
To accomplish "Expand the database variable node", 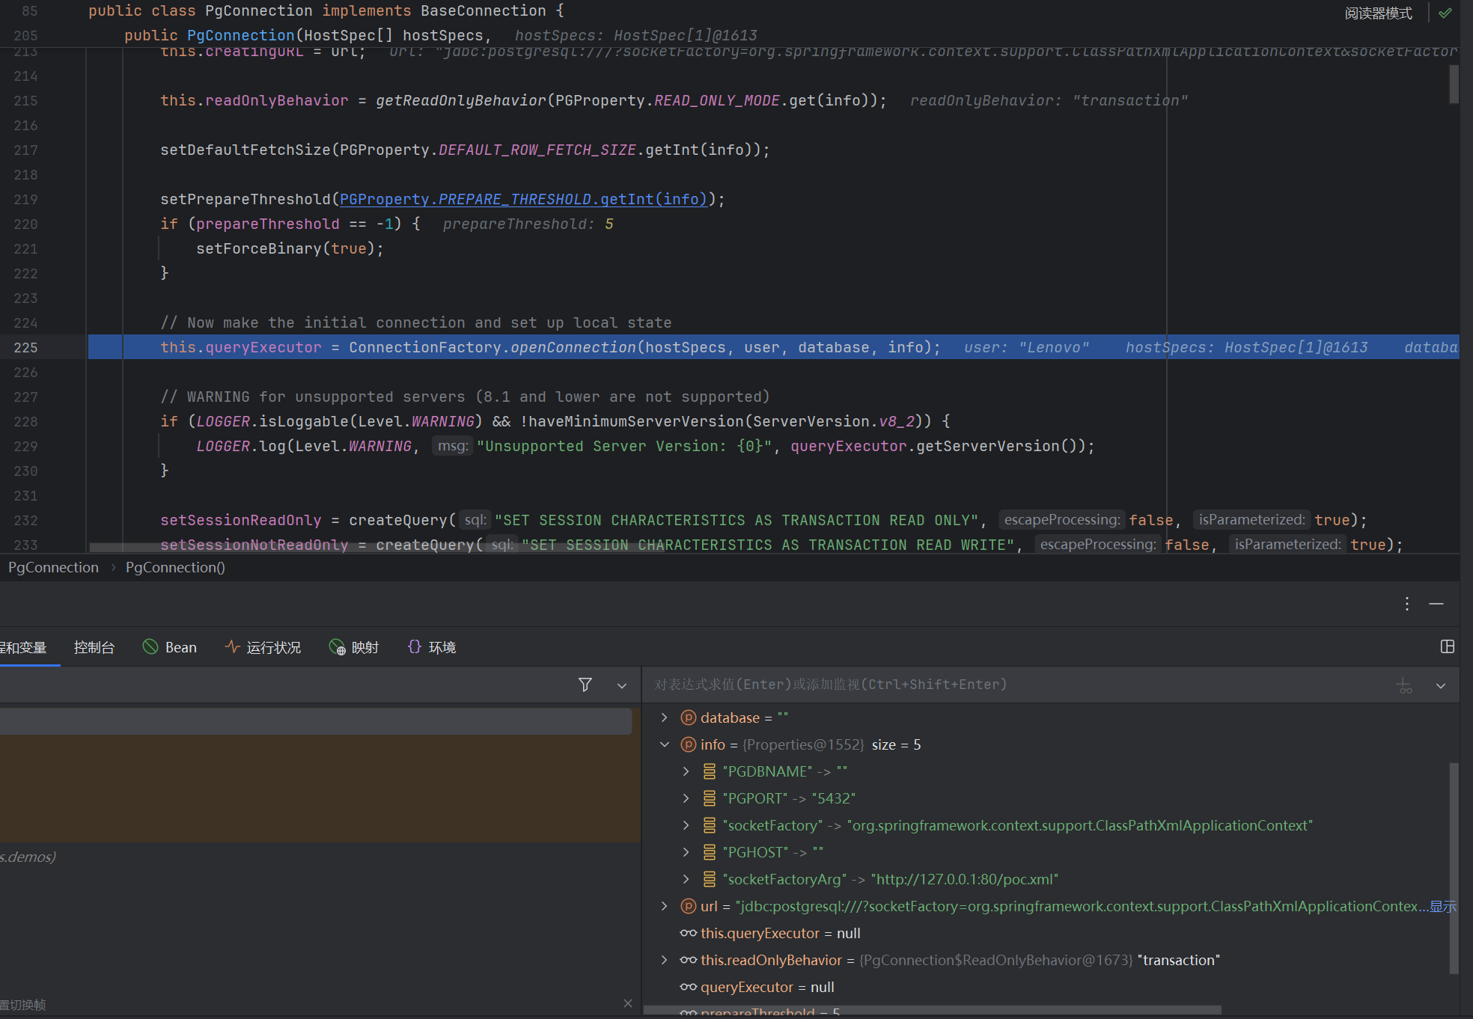I will (x=665, y=717).
